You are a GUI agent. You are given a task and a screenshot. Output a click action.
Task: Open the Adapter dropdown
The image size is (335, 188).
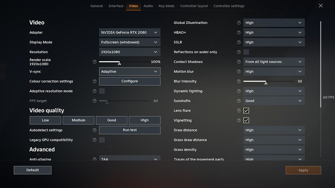(130, 32)
